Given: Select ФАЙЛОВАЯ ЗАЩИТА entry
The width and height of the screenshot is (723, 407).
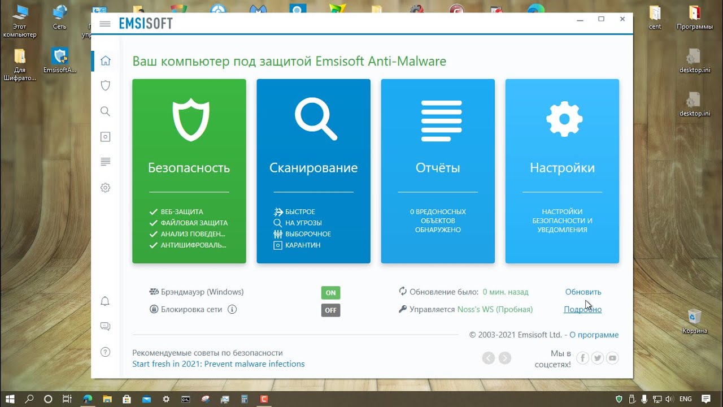Looking at the screenshot, I should 189,223.
